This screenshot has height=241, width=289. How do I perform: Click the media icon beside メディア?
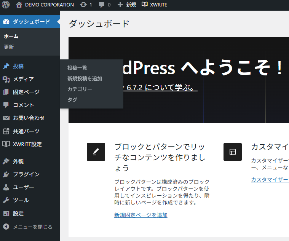tap(6, 79)
